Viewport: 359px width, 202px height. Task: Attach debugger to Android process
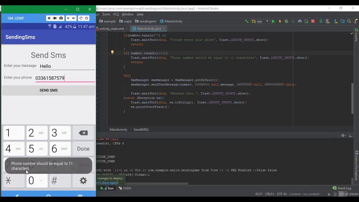[306, 21]
